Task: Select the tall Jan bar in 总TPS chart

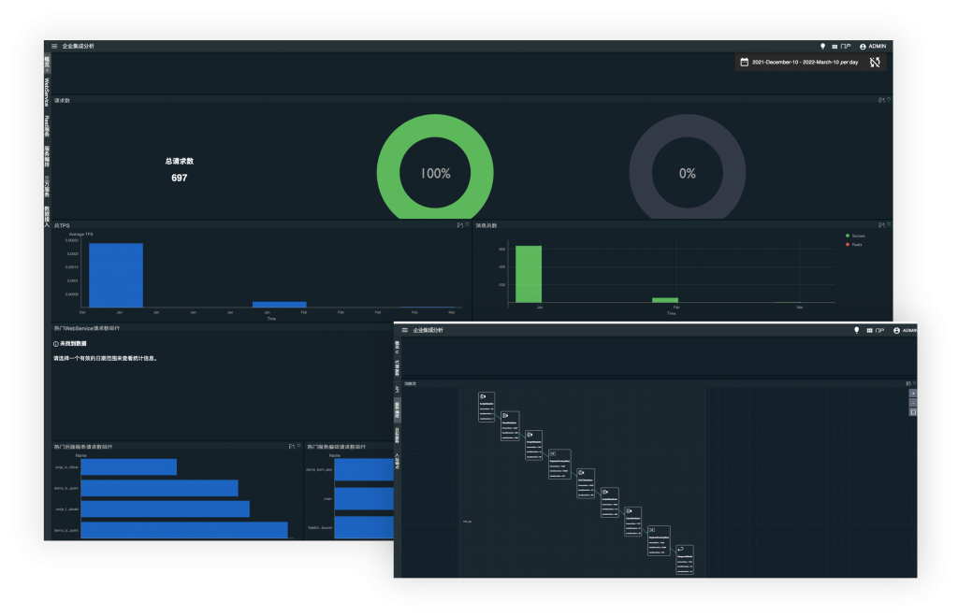Action: [x=116, y=275]
